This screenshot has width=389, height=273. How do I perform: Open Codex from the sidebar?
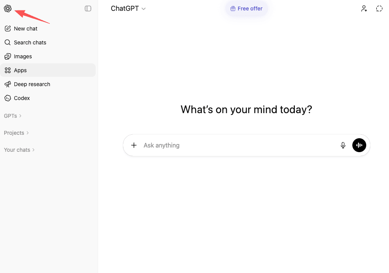tap(22, 98)
